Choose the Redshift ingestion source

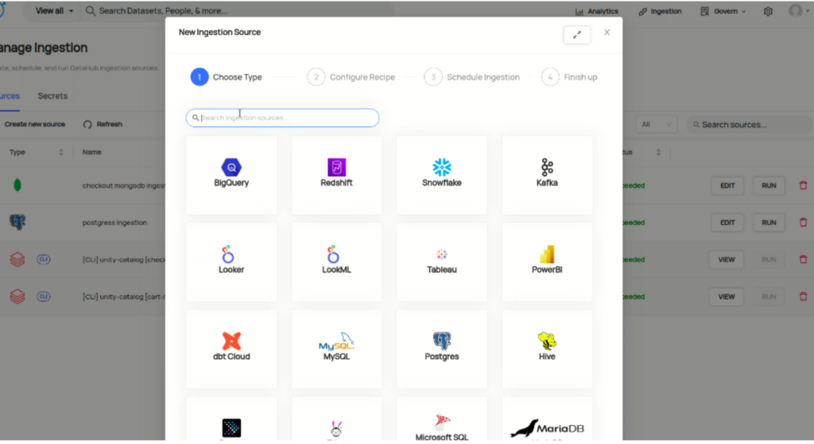pos(336,176)
